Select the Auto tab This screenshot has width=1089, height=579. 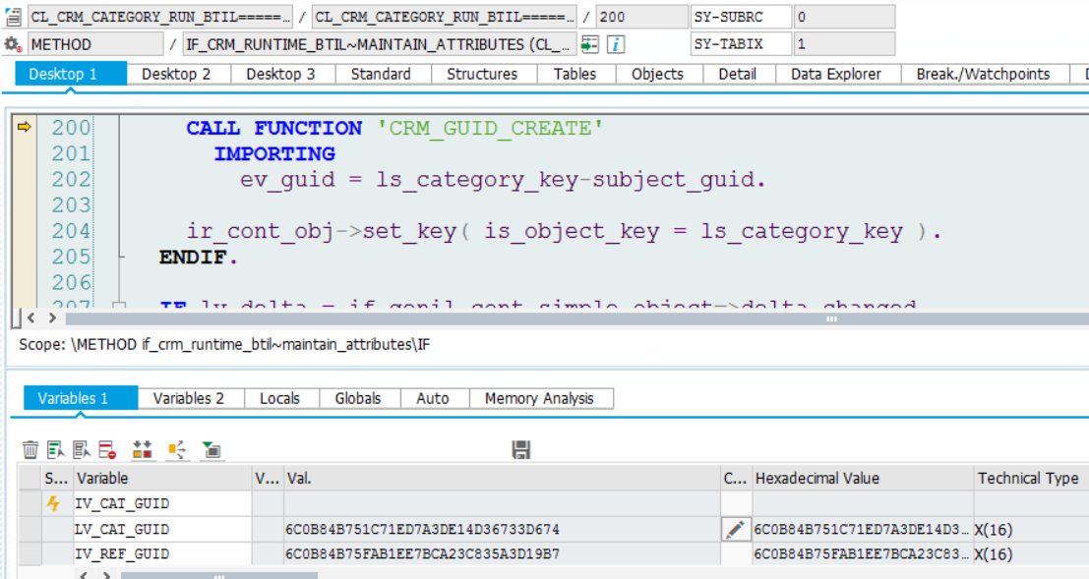[433, 398]
